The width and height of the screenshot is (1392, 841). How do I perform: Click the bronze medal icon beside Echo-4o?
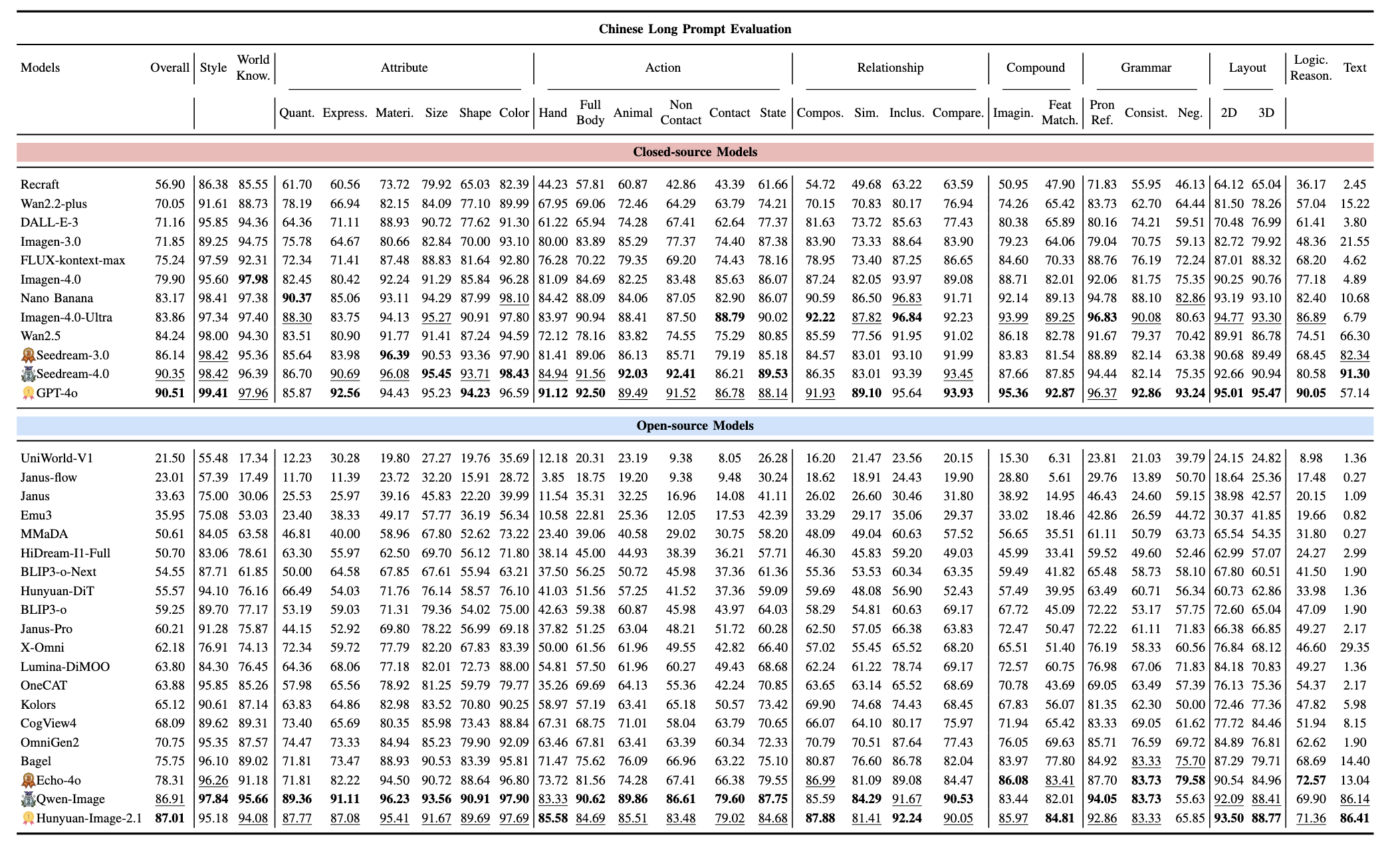pos(28,781)
